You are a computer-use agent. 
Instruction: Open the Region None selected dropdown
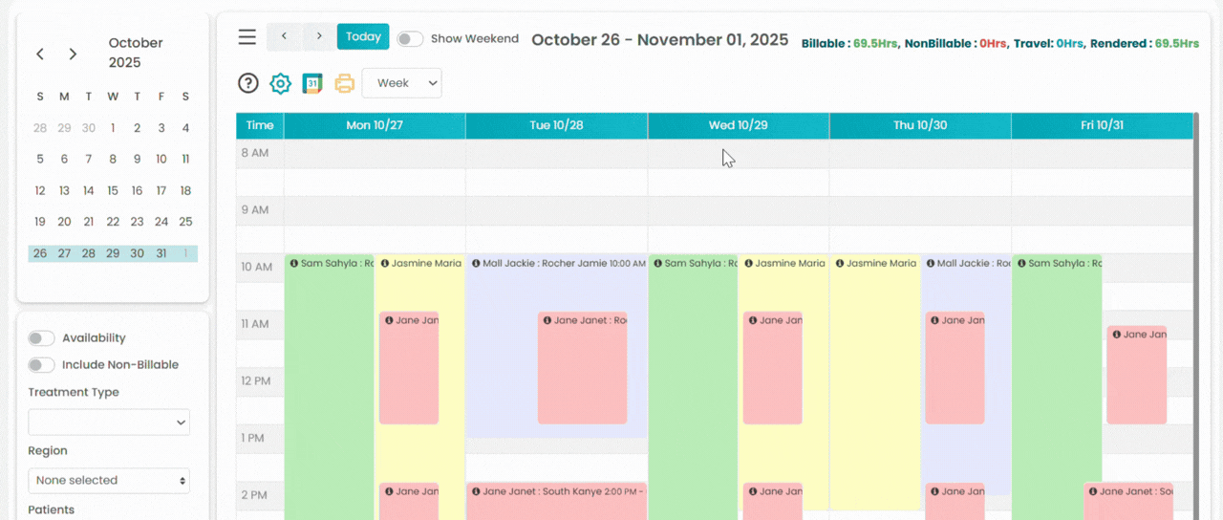coord(109,480)
